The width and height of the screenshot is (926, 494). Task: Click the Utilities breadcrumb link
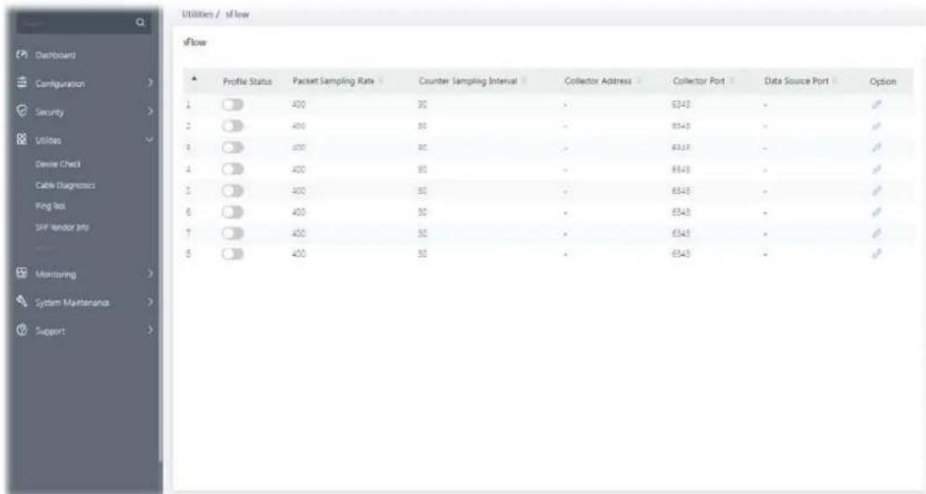197,14
